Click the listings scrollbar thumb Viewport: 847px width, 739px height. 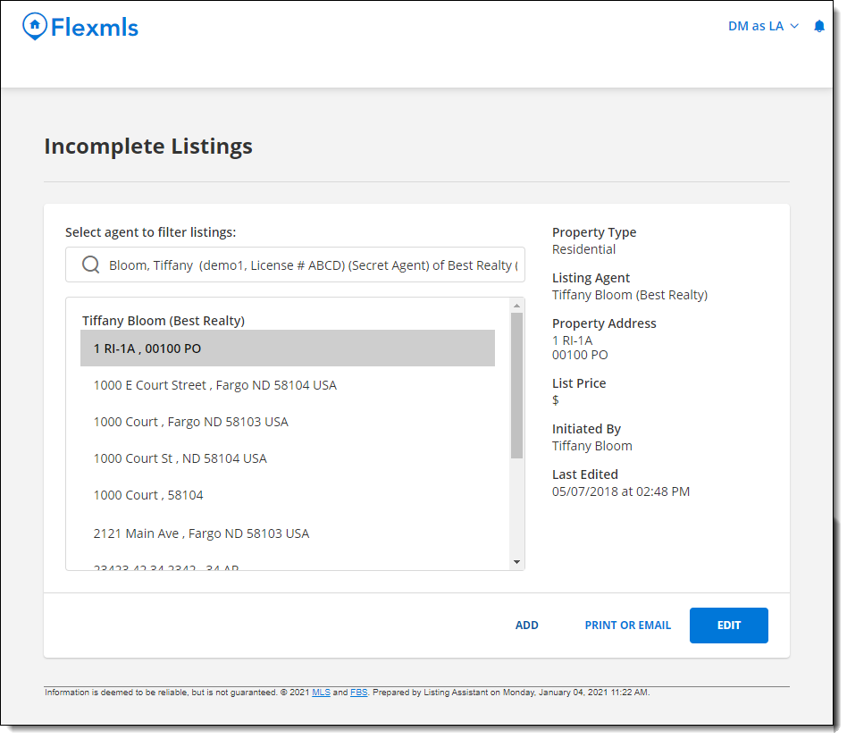(517, 386)
